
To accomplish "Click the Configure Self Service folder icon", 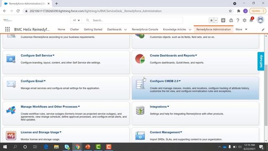I will (x=11, y=59).
